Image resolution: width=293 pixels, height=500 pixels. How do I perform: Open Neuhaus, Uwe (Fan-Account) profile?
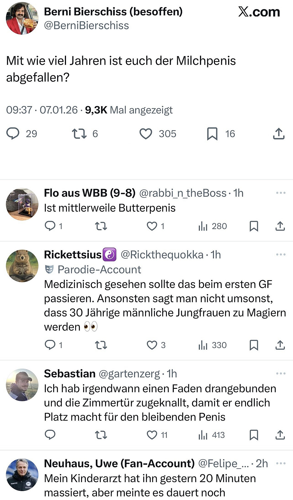point(119,464)
